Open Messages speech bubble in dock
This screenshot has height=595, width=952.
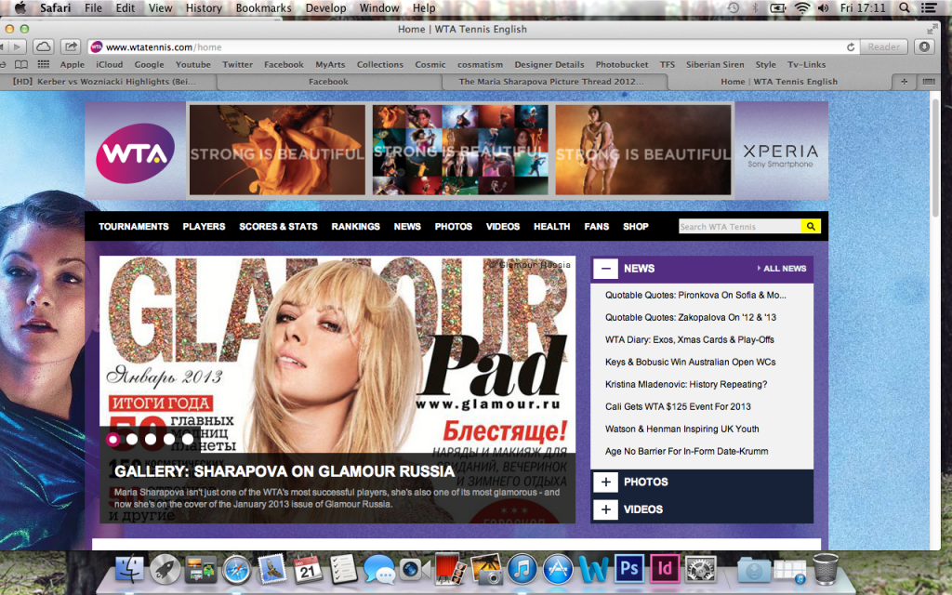pos(379,570)
